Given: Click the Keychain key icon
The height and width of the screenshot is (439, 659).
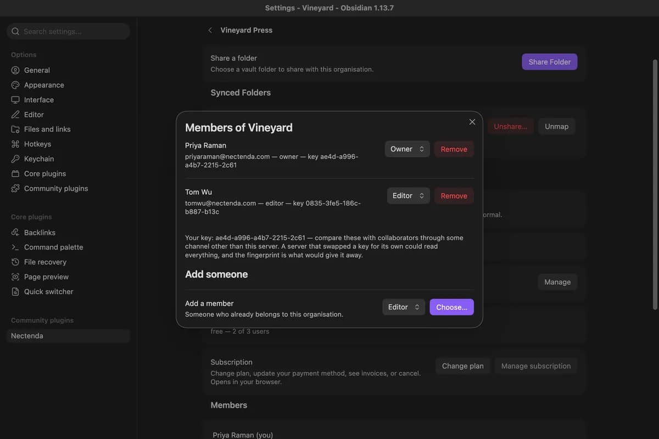Looking at the screenshot, I should coord(15,159).
